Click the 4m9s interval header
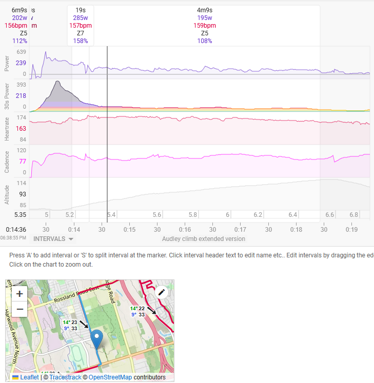The image size is (374, 383). 205,10
